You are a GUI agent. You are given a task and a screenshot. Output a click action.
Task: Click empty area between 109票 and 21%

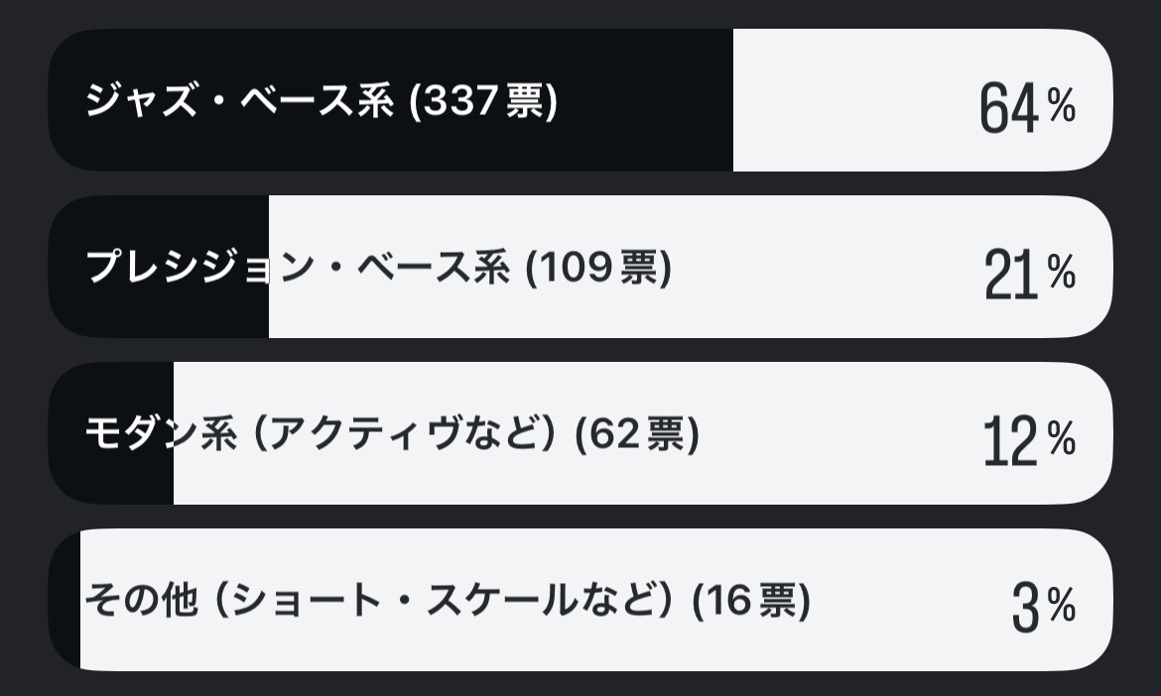pos(824,268)
